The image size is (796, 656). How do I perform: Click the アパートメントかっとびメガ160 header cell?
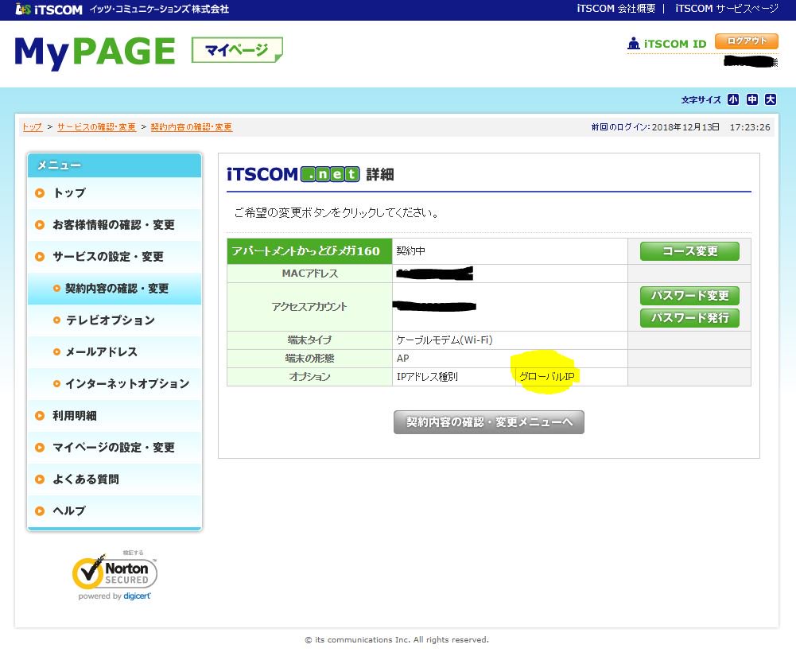[309, 250]
